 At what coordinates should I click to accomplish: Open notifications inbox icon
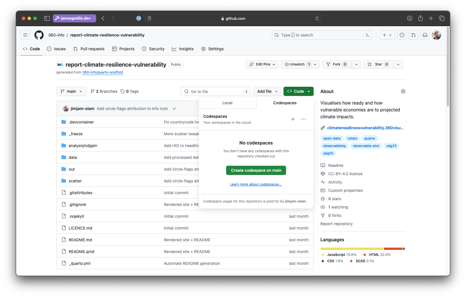(x=425, y=35)
